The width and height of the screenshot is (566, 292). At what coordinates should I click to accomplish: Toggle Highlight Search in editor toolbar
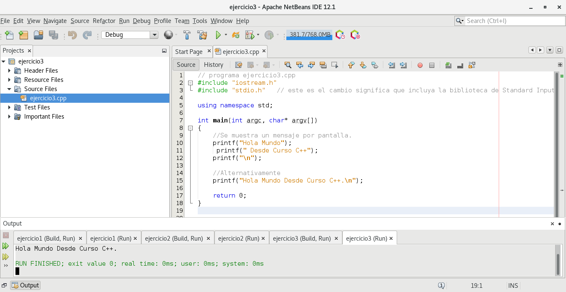pyautogui.click(x=323, y=65)
